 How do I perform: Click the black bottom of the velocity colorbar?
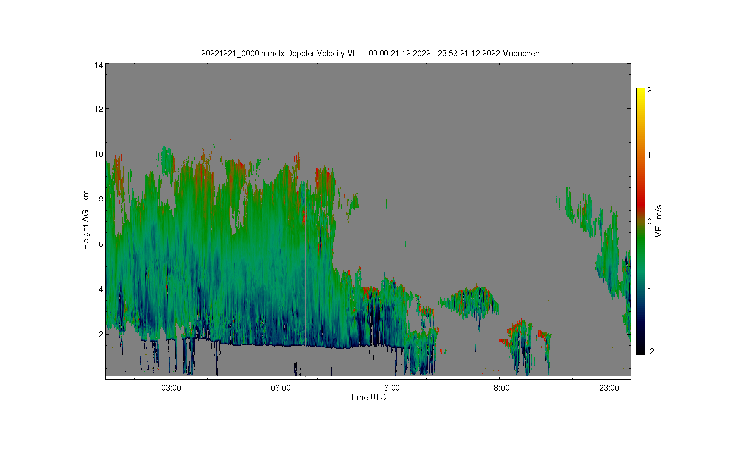coord(641,349)
